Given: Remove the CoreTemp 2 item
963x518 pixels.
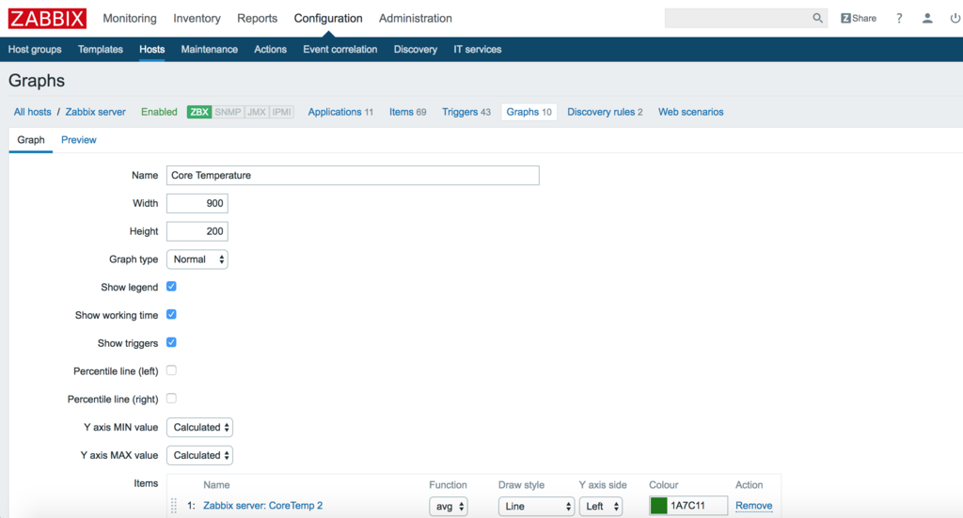Looking at the screenshot, I should (753, 506).
